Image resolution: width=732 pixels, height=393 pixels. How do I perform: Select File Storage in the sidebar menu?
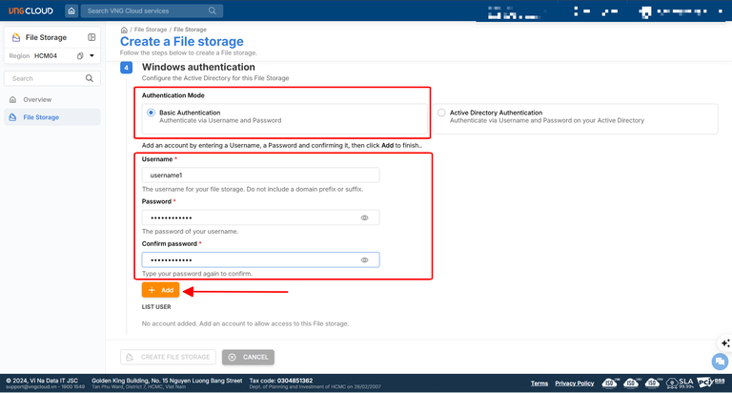click(x=41, y=117)
